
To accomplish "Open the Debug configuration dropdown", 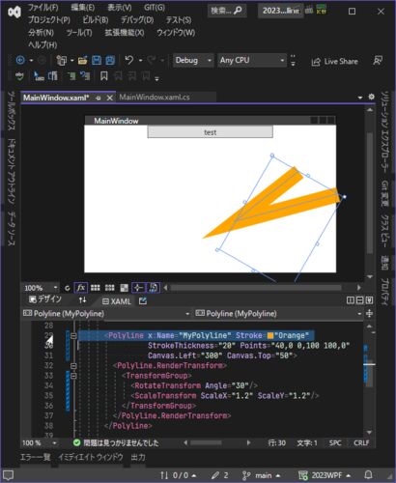I will tap(193, 60).
